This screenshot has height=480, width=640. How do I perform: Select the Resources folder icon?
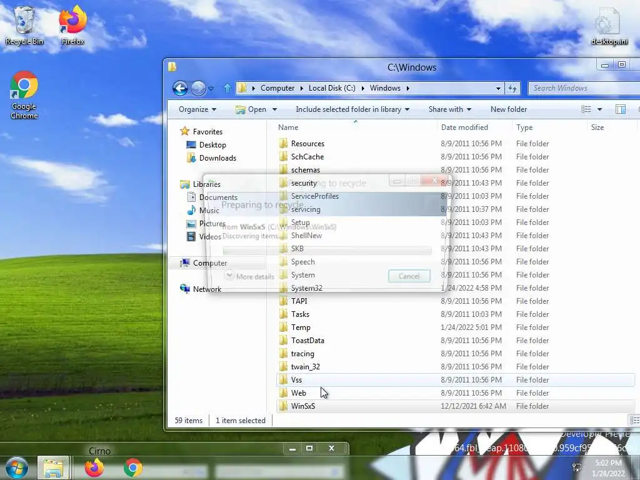(x=284, y=144)
